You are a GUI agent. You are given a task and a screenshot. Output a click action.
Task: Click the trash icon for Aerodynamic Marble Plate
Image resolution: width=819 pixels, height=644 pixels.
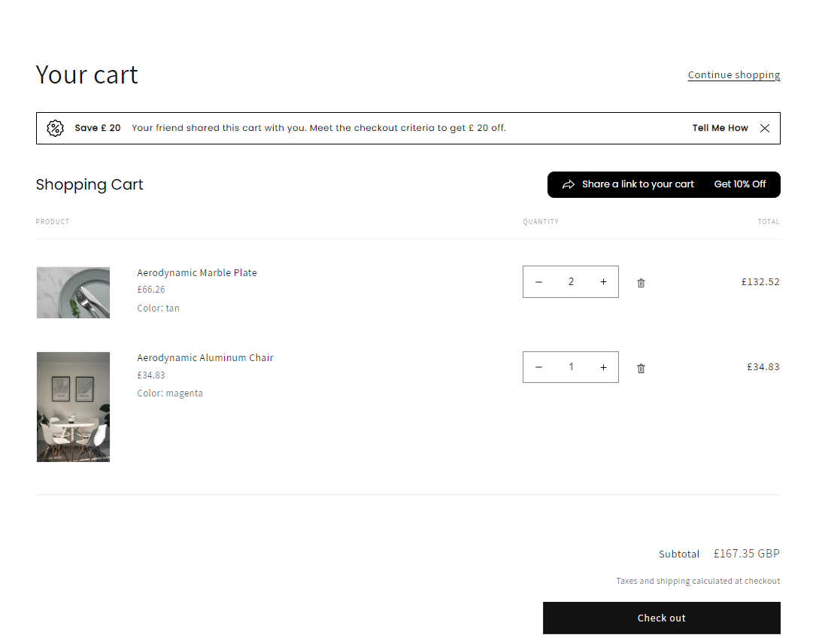pos(641,283)
